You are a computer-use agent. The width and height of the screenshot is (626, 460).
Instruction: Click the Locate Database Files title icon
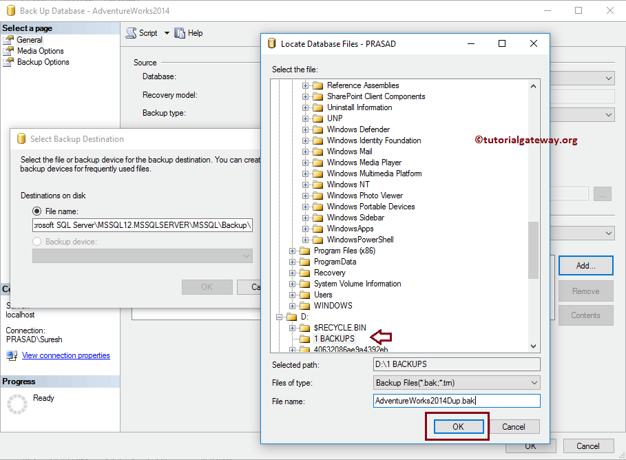point(271,43)
